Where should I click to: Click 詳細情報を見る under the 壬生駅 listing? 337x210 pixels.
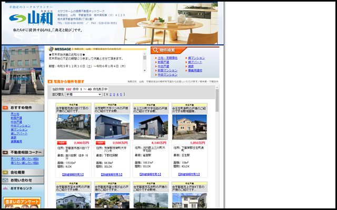pos(189,174)
